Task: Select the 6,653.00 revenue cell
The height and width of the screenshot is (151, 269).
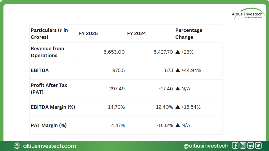Action: [x=114, y=52]
